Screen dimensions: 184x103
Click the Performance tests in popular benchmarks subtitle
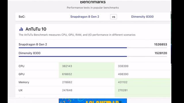coord(93,8)
